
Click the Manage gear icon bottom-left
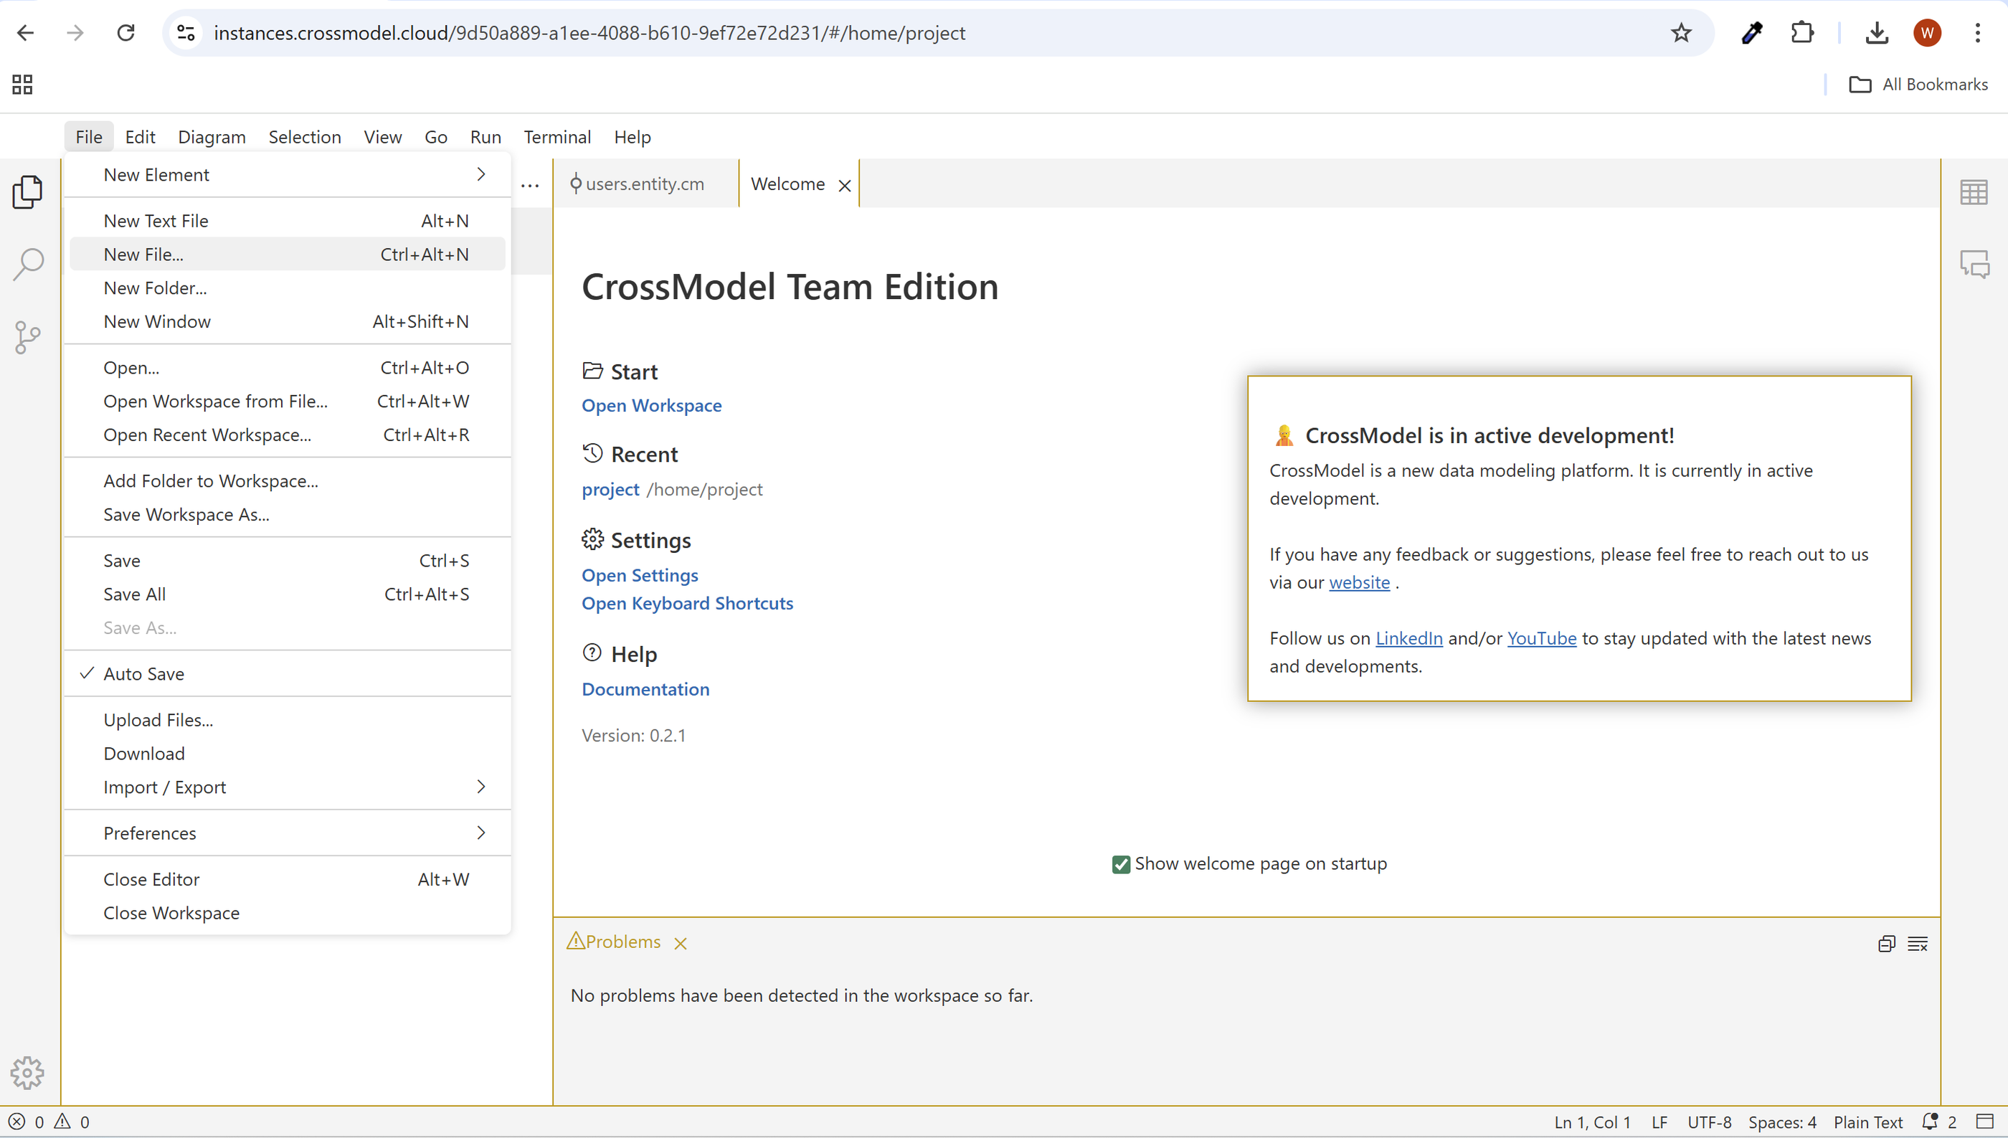27,1072
